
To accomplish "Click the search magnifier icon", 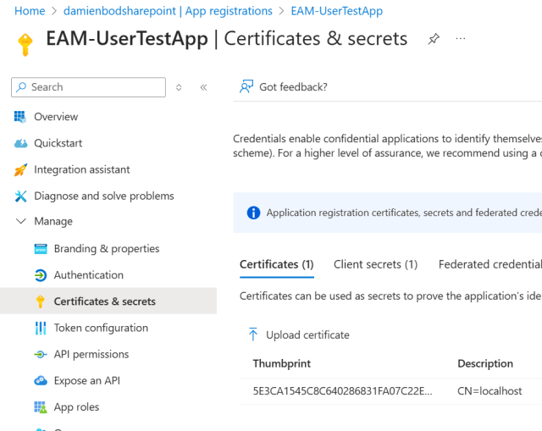I will tap(21, 86).
